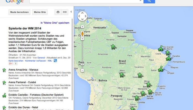The height and width of the screenshot is (110, 193).
Task: Click the player marker at Belo Horizonte
Action: point(148,85)
